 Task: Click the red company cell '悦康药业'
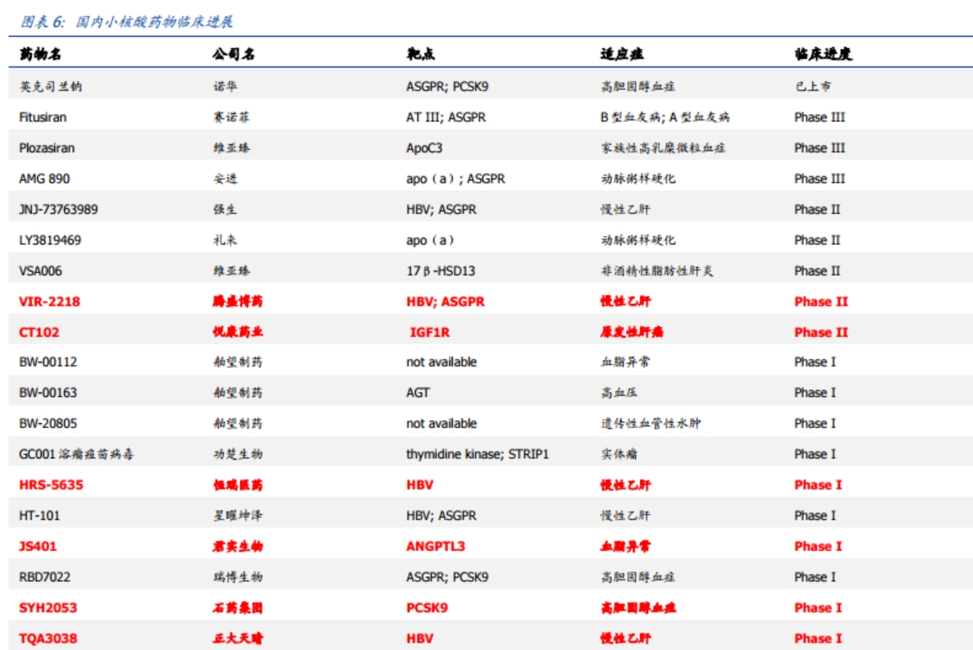point(238,333)
